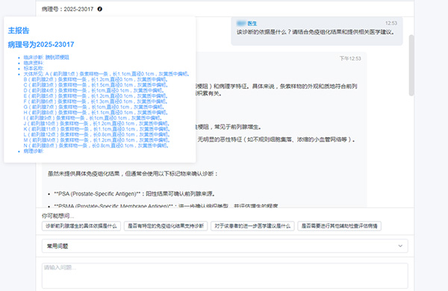Click the 标本名称 list item
448x291 pixels.
[x=34, y=68]
